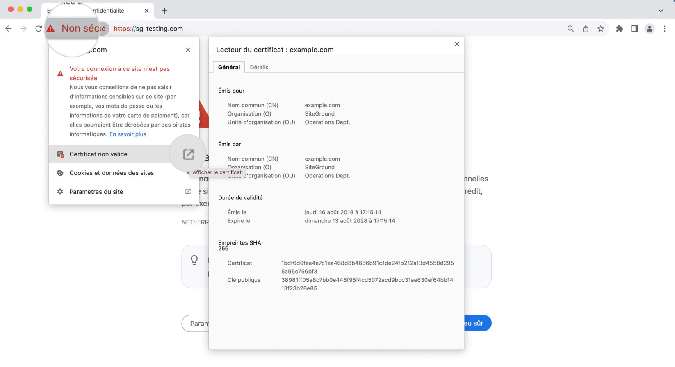
Task: Click the invalid certificate icon
Action: point(60,154)
